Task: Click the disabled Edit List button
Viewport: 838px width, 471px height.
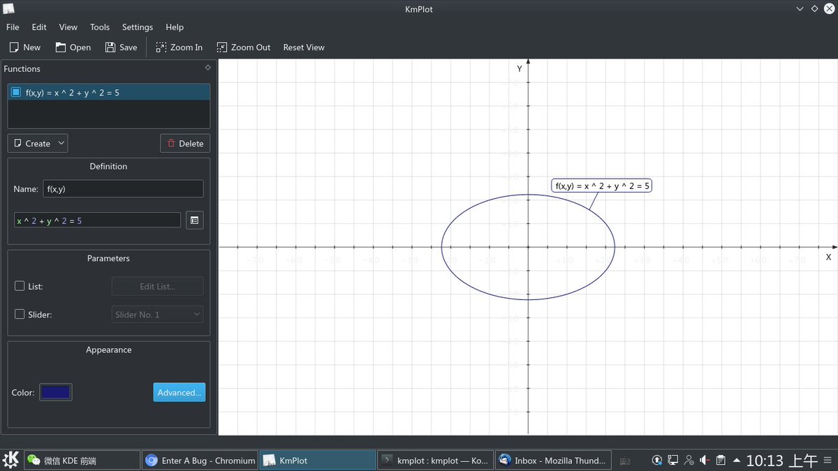Action: [x=158, y=286]
